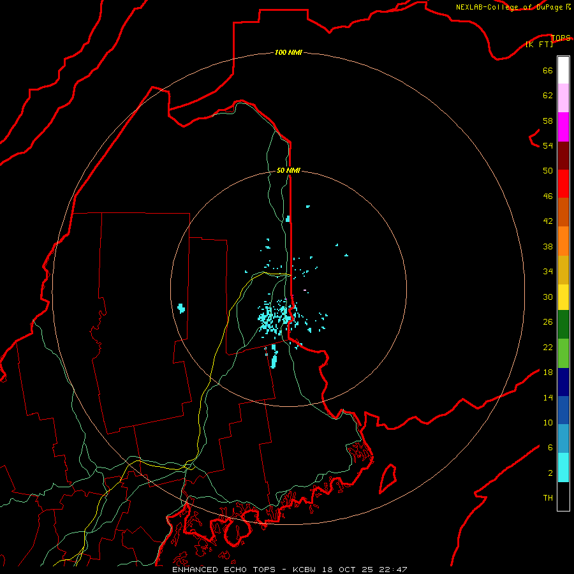Click the TOPS legend title
Screen dimensions: 574x574
561,38
